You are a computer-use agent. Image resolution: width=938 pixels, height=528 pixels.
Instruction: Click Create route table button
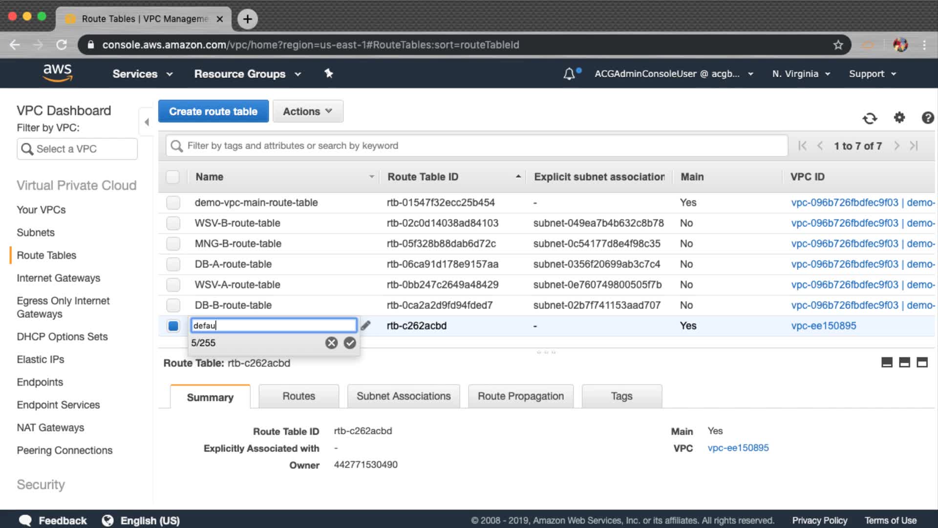213,111
